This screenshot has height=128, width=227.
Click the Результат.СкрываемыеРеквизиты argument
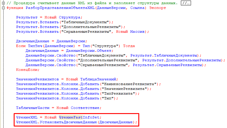(167, 65)
